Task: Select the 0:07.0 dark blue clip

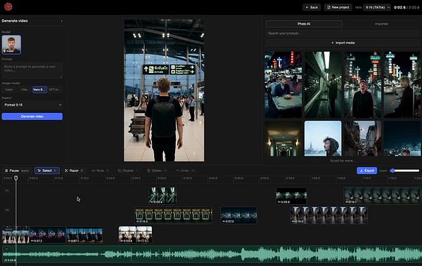Action: tap(238, 215)
